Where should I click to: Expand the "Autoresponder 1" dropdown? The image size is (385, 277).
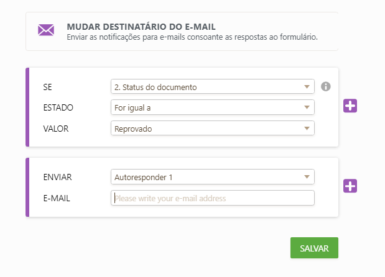pyautogui.click(x=212, y=177)
